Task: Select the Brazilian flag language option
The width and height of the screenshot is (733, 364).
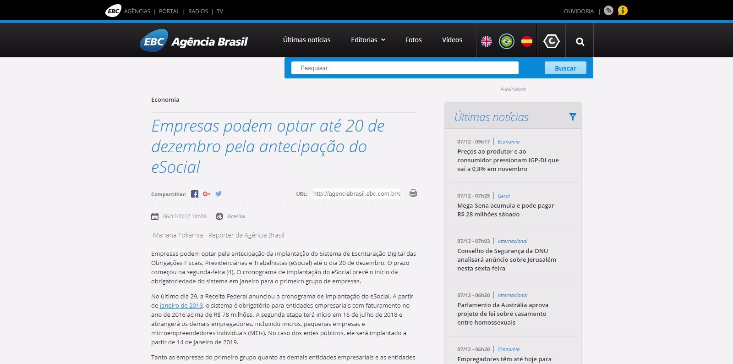Action: [x=507, y=41]
